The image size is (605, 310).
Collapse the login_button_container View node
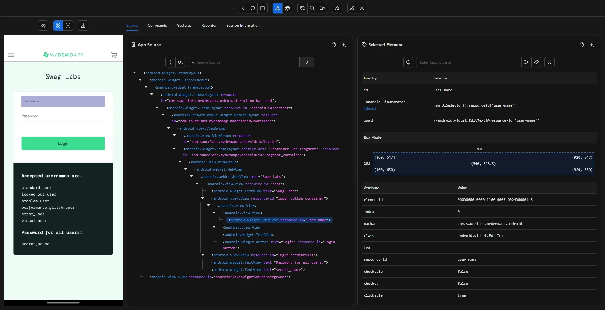click(x=203, y=198)
